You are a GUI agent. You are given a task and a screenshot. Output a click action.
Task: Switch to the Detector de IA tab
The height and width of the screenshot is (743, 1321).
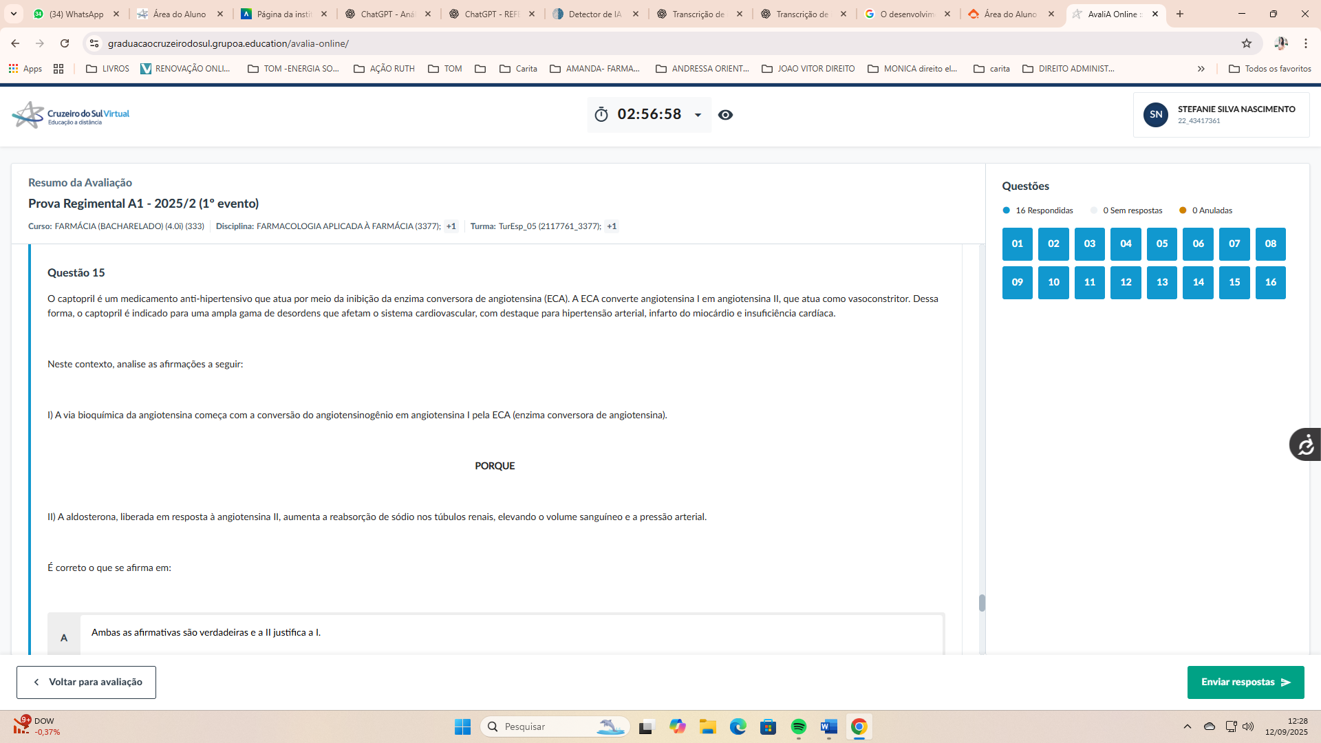595,14
